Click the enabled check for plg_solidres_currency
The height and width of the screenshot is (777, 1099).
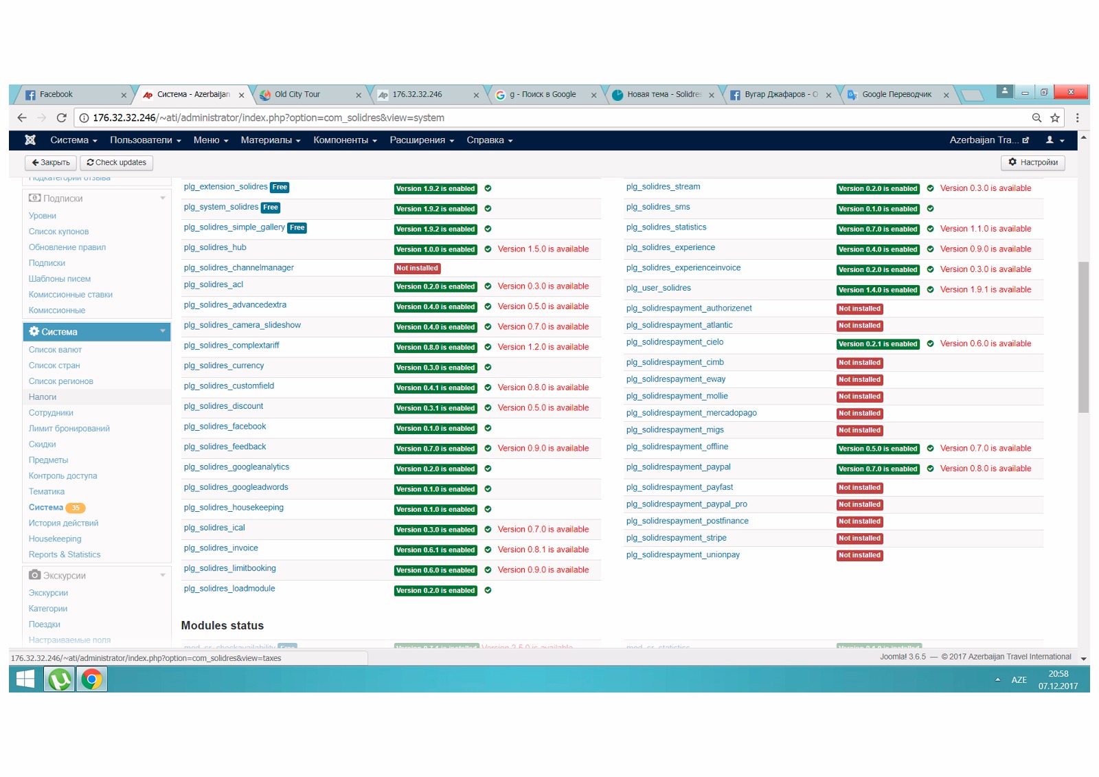click(x=488, y=368)
